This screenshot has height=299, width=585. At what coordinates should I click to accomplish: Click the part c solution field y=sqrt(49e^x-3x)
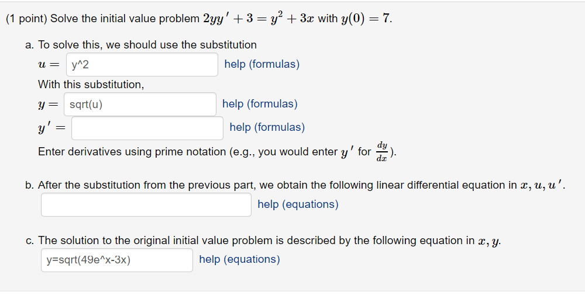[x=116, y=260]
